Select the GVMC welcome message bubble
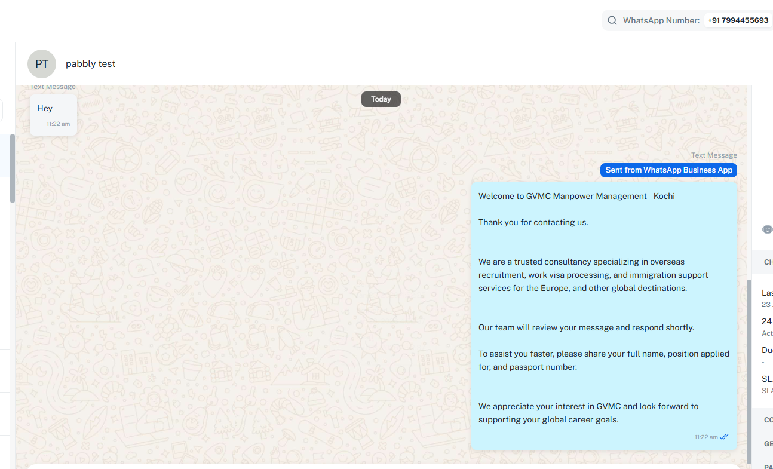 [x=603, y=315]
